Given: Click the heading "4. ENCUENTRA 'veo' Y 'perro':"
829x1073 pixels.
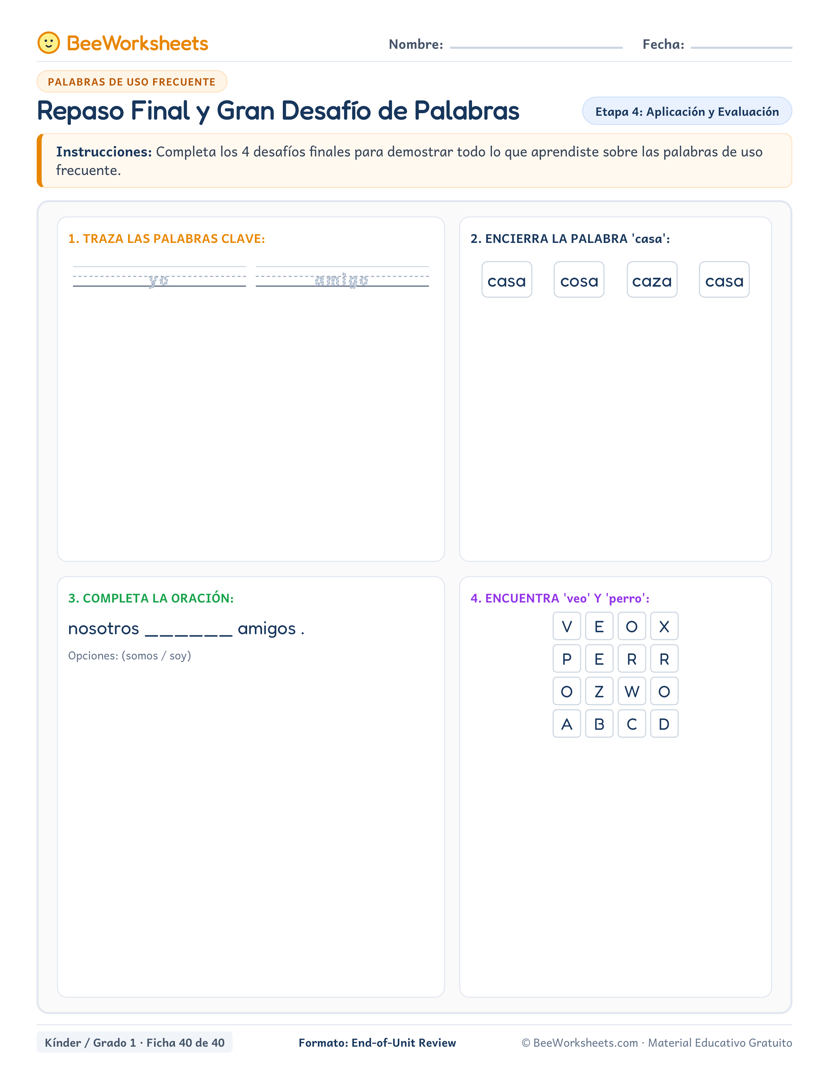Looking at the screenshot, I should 560,598.
